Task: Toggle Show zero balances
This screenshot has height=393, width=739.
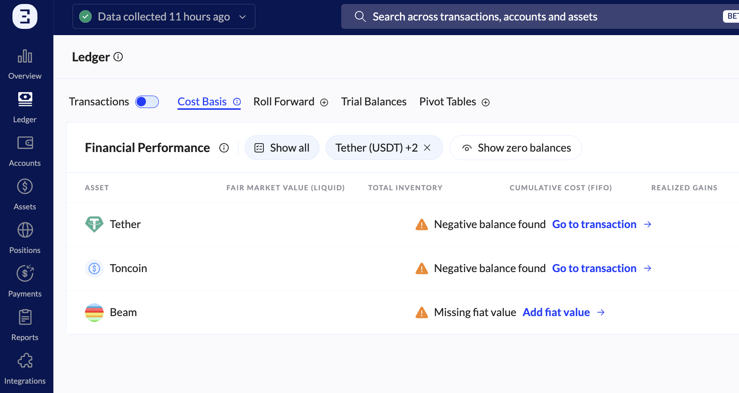Action: tap(516, 148)
